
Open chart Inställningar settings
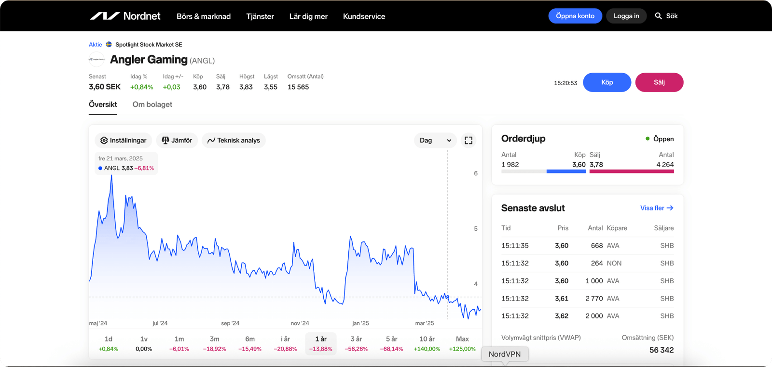point(124,140)
